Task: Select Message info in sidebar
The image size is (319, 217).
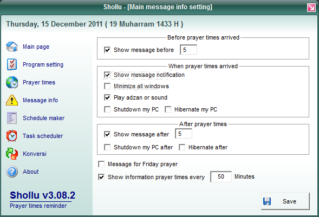Action: (40, 100)
